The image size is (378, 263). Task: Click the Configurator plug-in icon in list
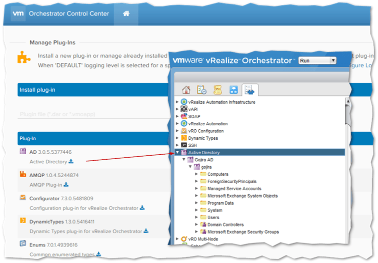[x=23, y=198]
